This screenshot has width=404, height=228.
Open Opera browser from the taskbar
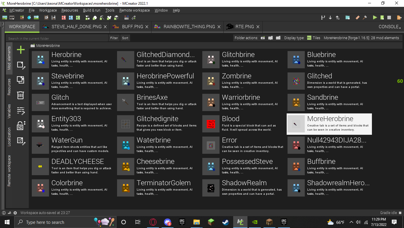[x=153, y=222]
